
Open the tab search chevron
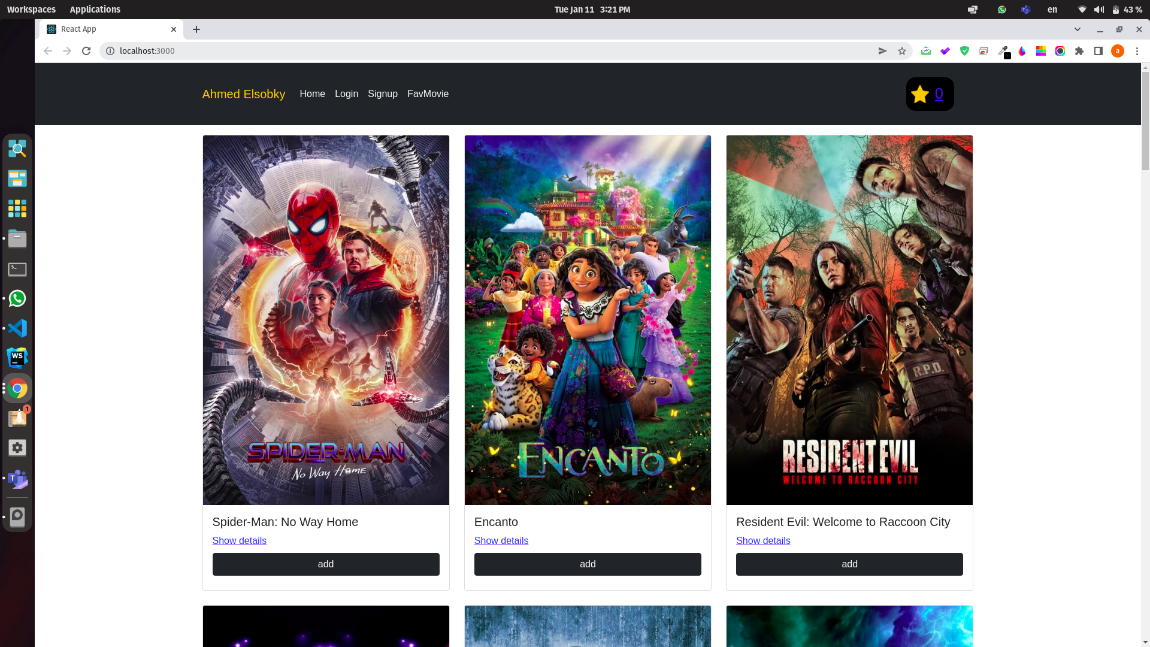coord(1077,29)
